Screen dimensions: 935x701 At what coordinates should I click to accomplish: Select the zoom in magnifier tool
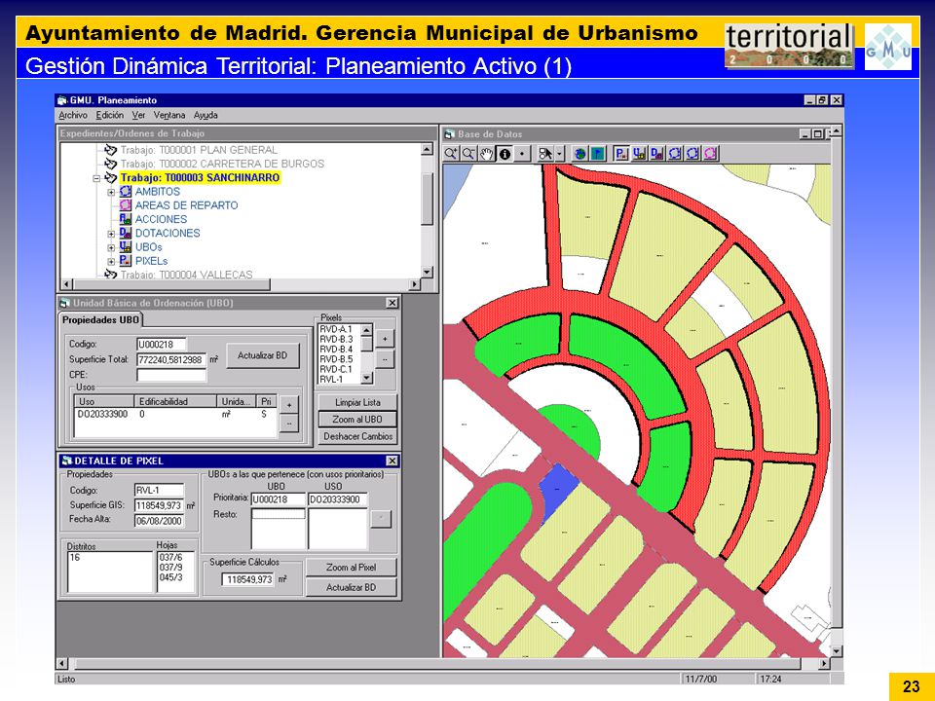[x=451, y=154]
